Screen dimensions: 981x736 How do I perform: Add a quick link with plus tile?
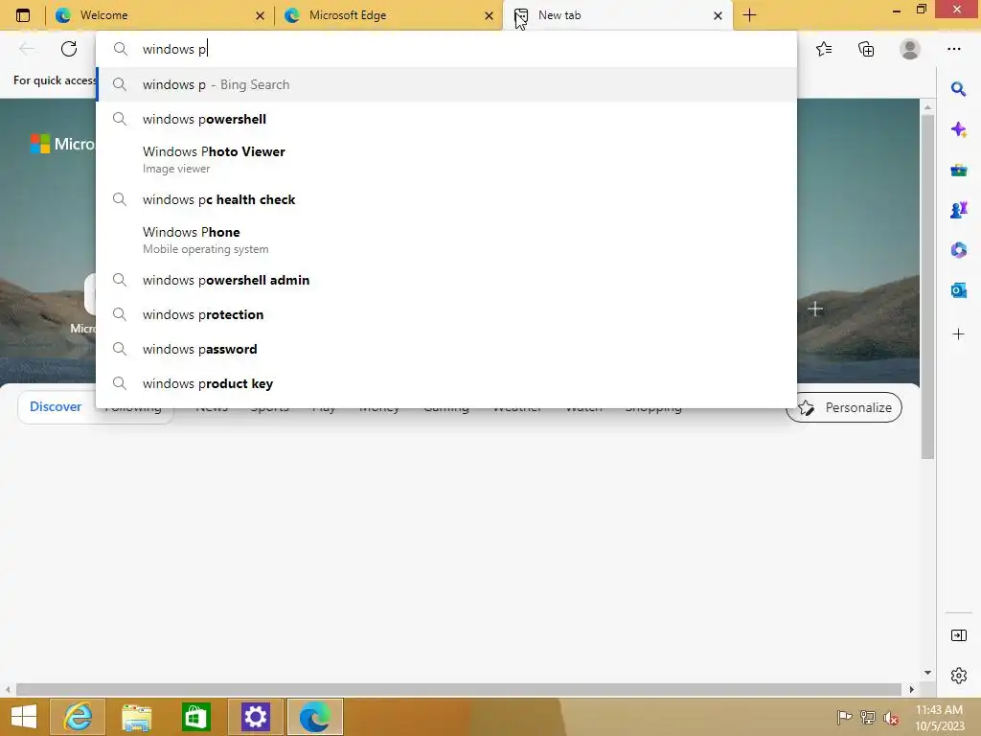pyautogui.click(x=814, y=309)
